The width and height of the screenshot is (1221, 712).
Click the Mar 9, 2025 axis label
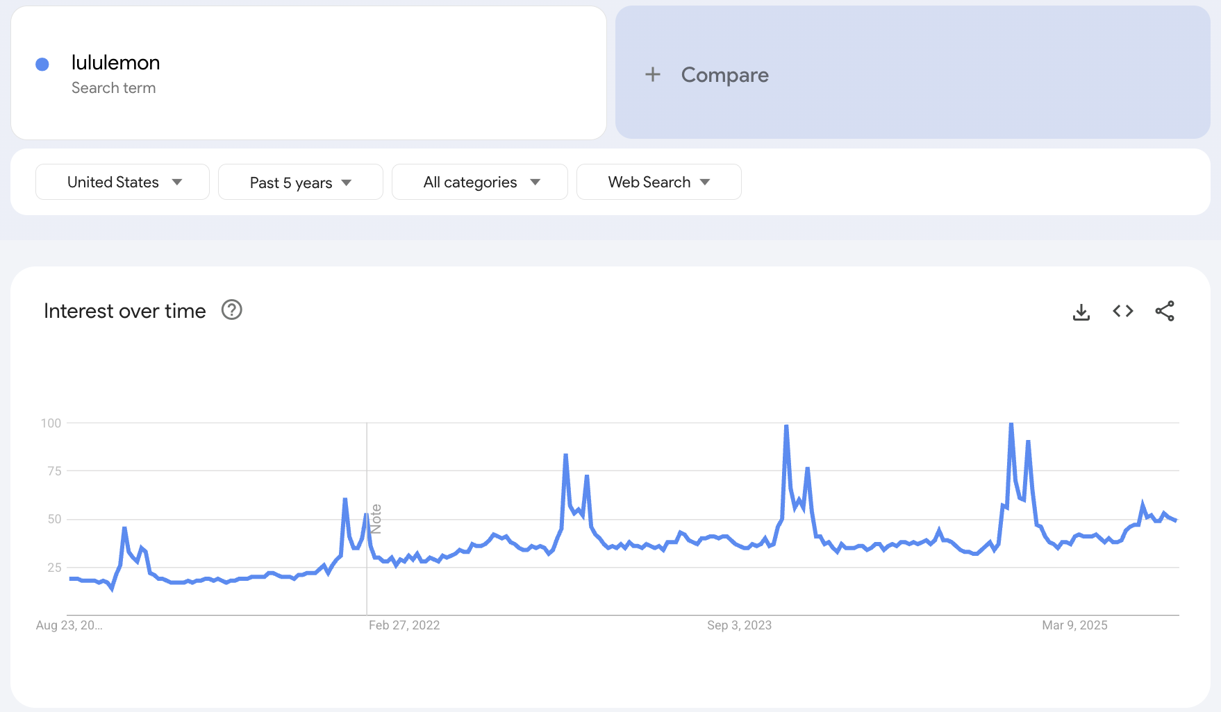(1074, 625)
